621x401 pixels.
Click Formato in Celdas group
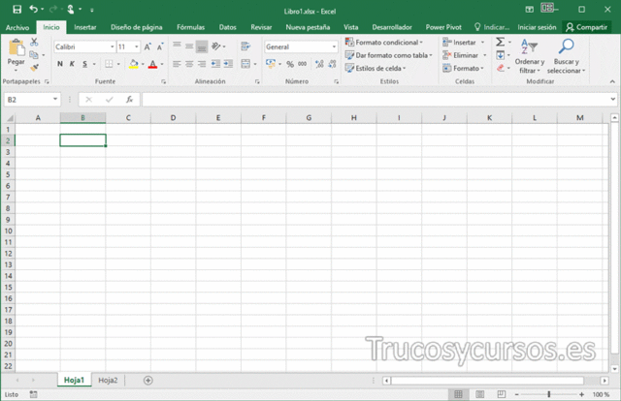(464, 69)
